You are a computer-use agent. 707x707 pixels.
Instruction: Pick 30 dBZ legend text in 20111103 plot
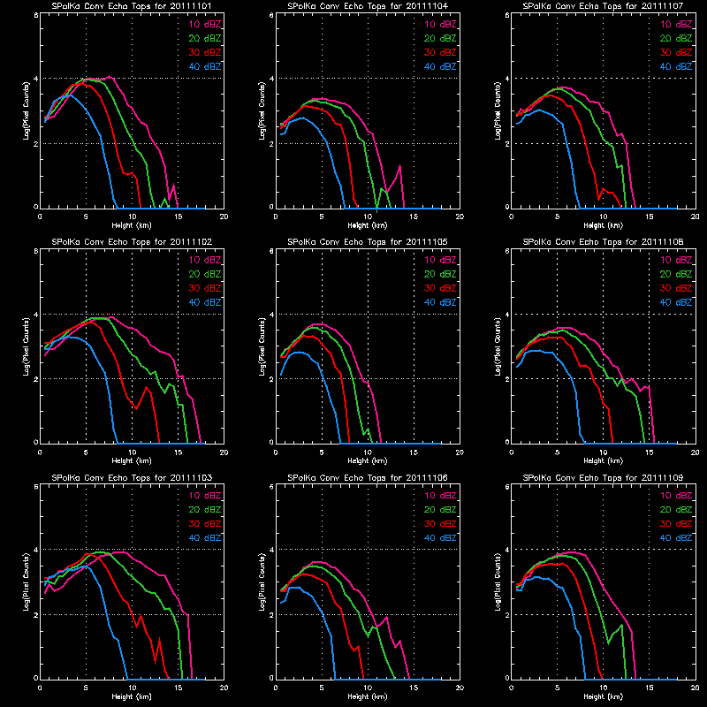pos(205,524)
